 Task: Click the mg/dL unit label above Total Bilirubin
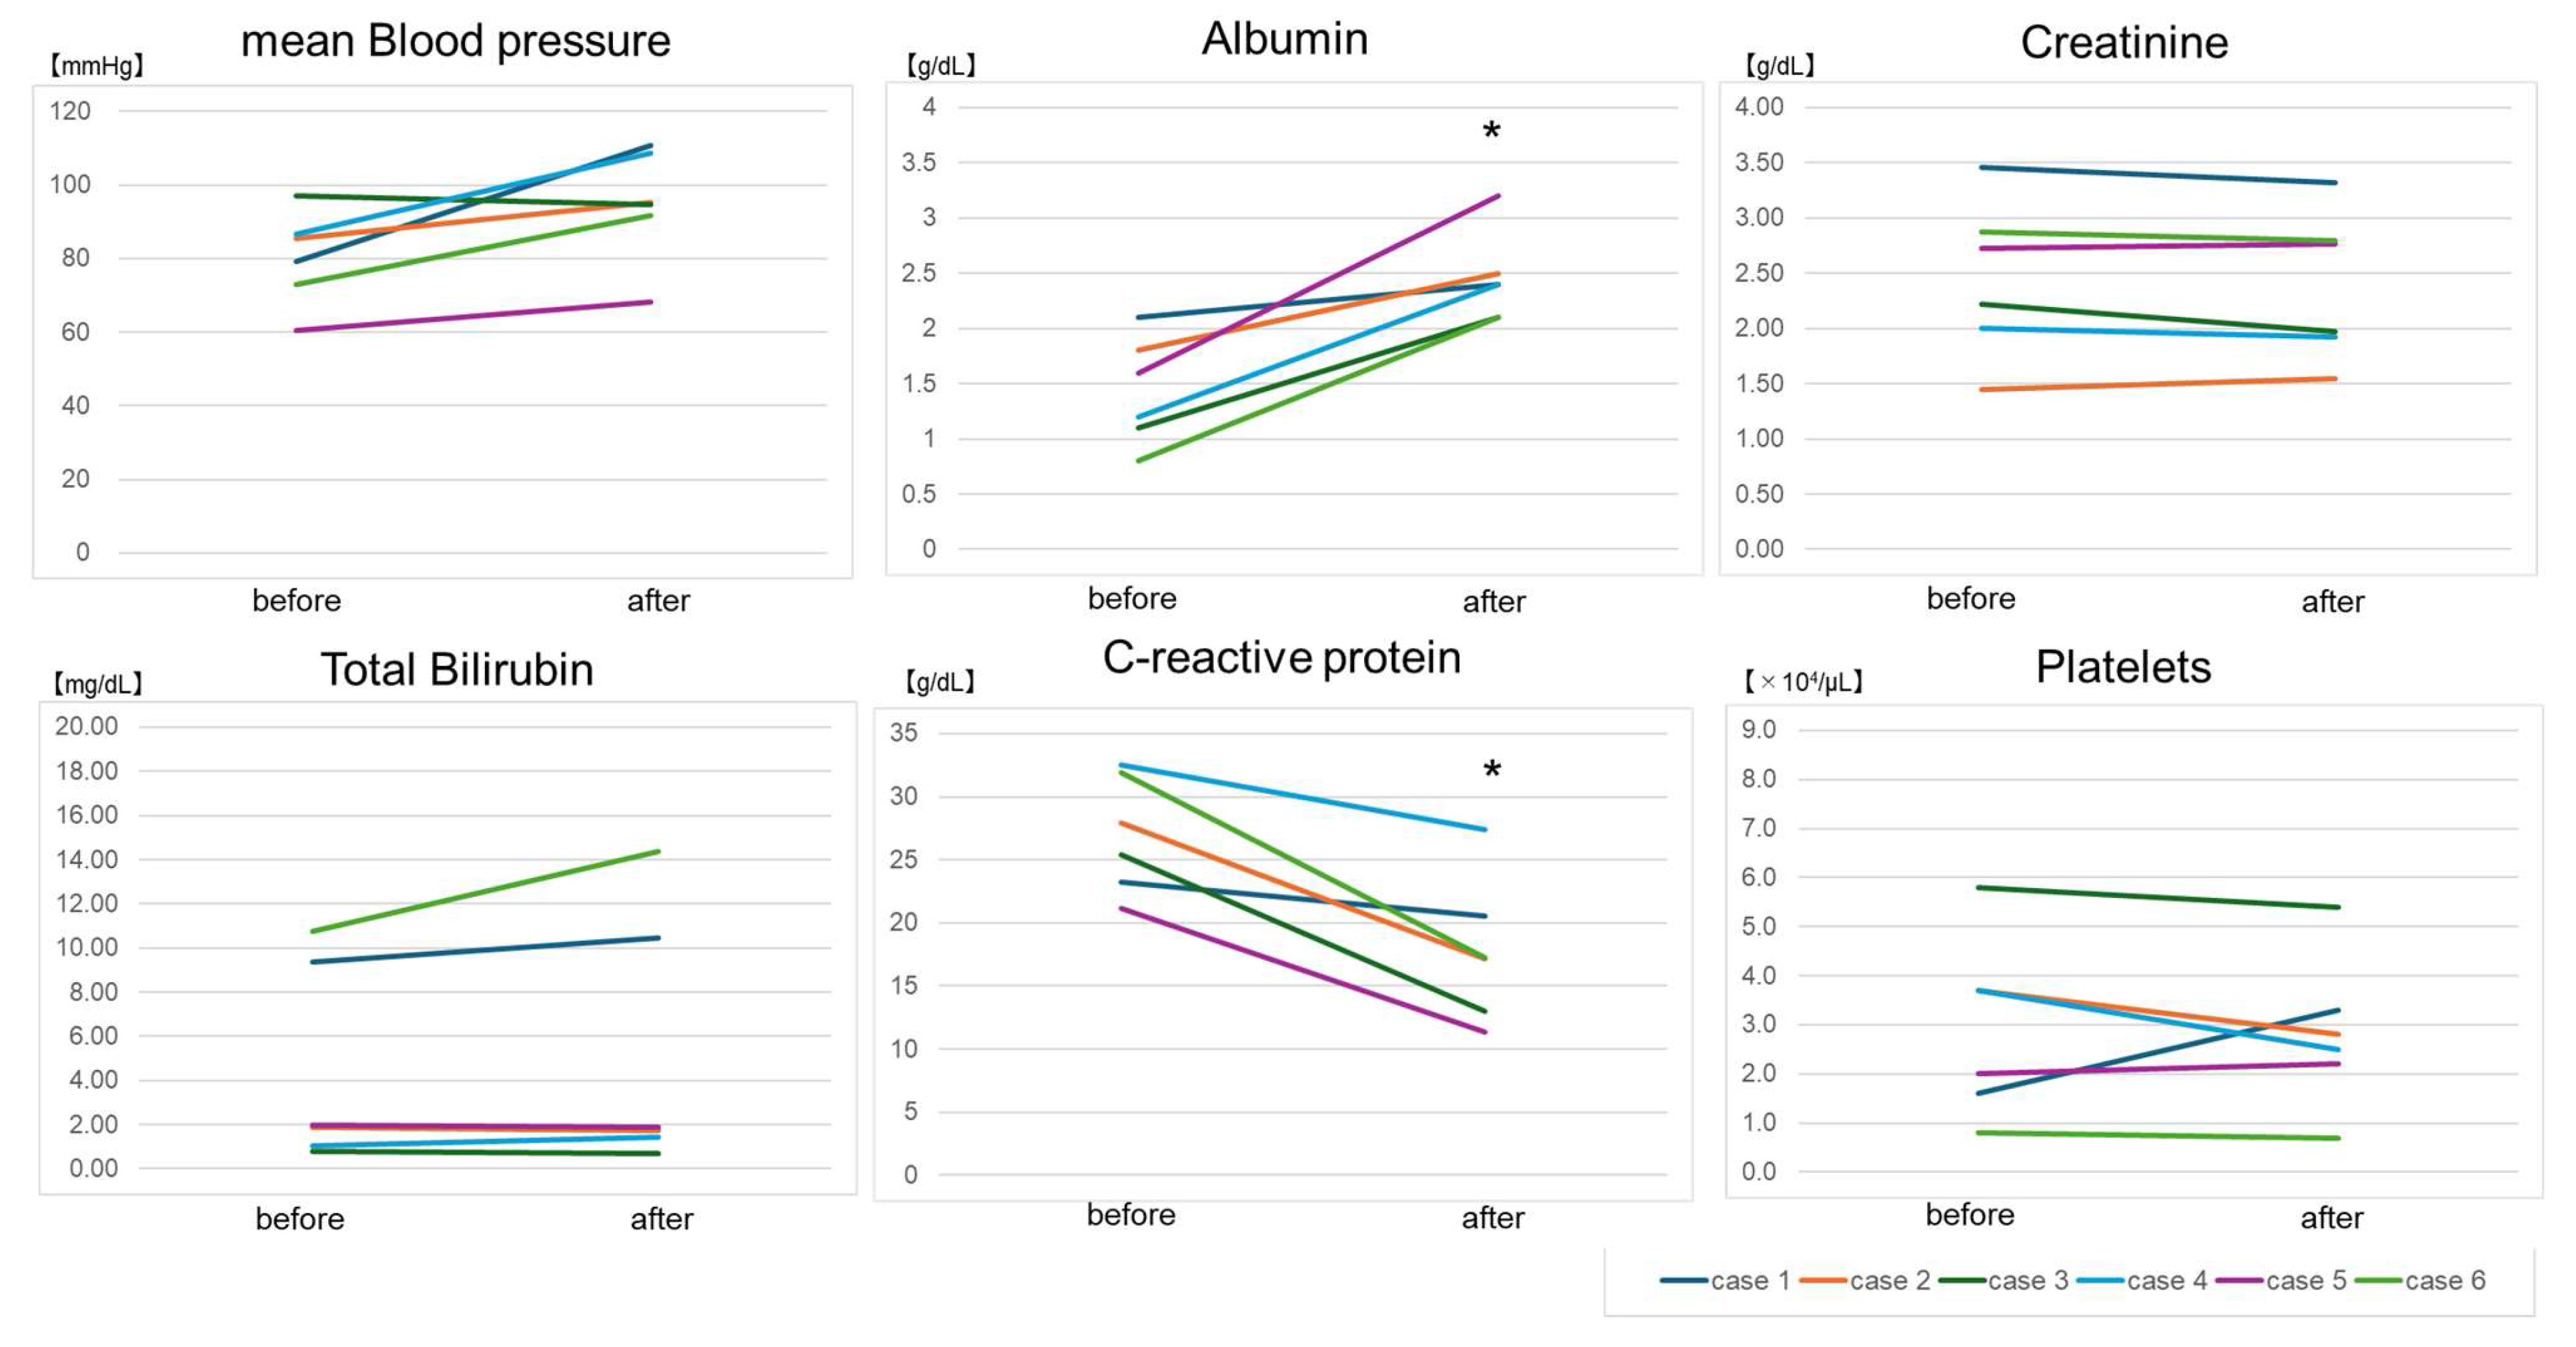click(x=97, y=684)
